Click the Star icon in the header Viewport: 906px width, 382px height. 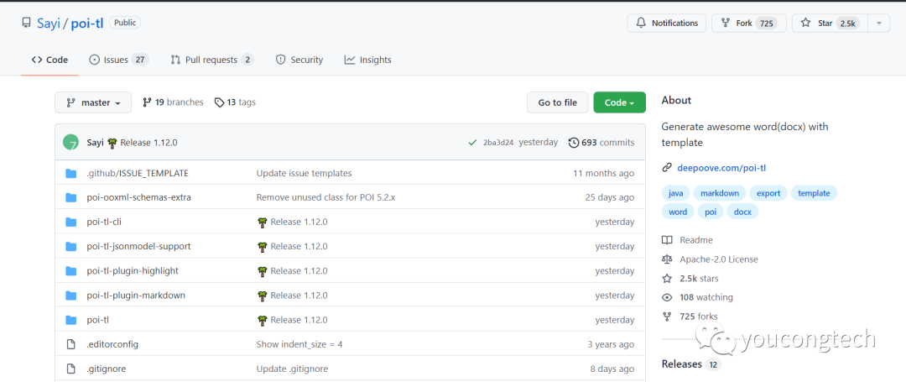[805, 24]
